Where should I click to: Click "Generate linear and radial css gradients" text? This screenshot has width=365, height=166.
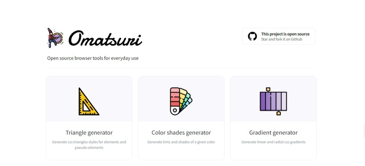(x=273, y=142)
